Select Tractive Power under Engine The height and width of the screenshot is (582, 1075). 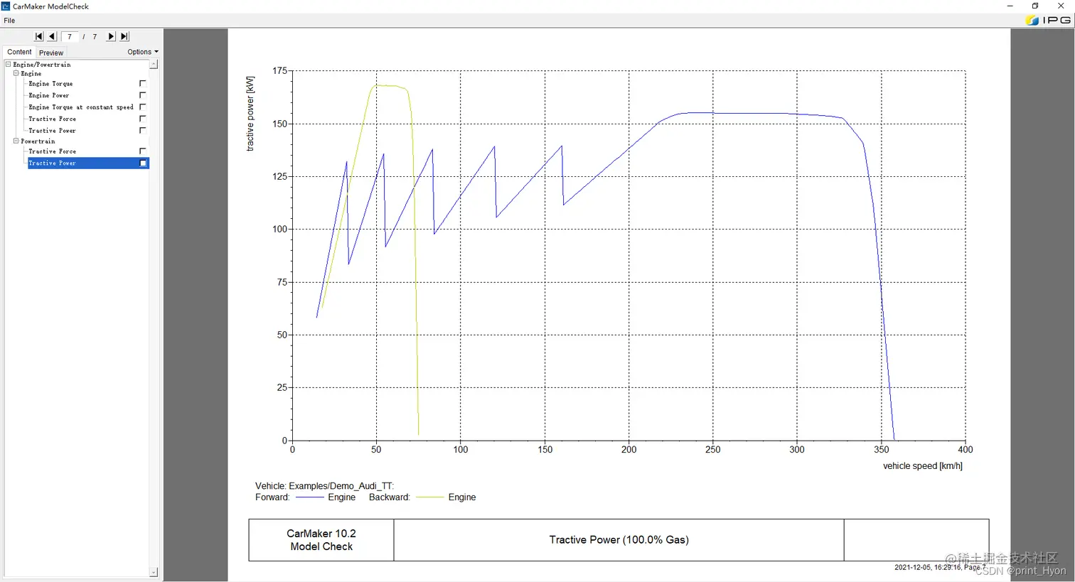[x=52, y=131]
